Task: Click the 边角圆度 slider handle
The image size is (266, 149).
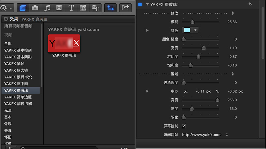Action: coord(183,83)
